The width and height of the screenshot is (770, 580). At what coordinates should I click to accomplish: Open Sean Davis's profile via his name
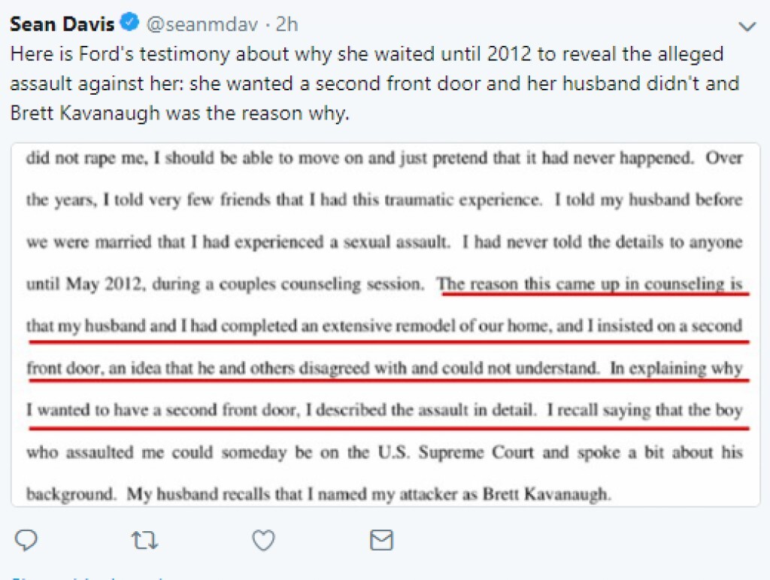pyautogui.click(x=62, y=24)
